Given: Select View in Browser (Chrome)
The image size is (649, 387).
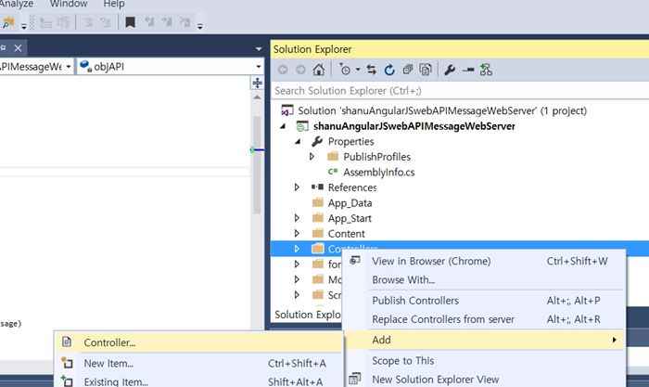Looking at the screenshot, I should (484, 261).
